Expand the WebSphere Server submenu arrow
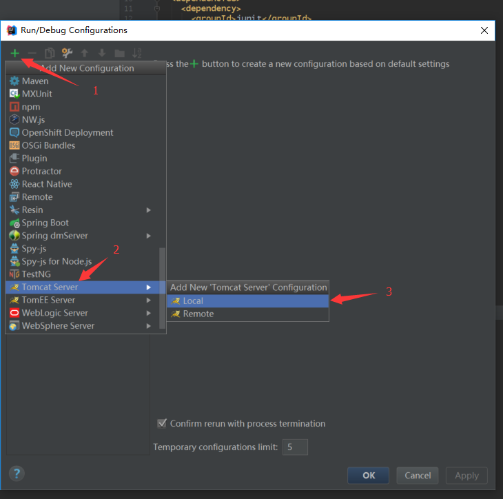The image size is (503, 499). coord(149,326)
